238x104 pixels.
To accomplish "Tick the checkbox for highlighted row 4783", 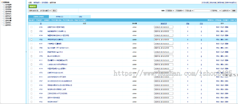I will click(31, 40).
